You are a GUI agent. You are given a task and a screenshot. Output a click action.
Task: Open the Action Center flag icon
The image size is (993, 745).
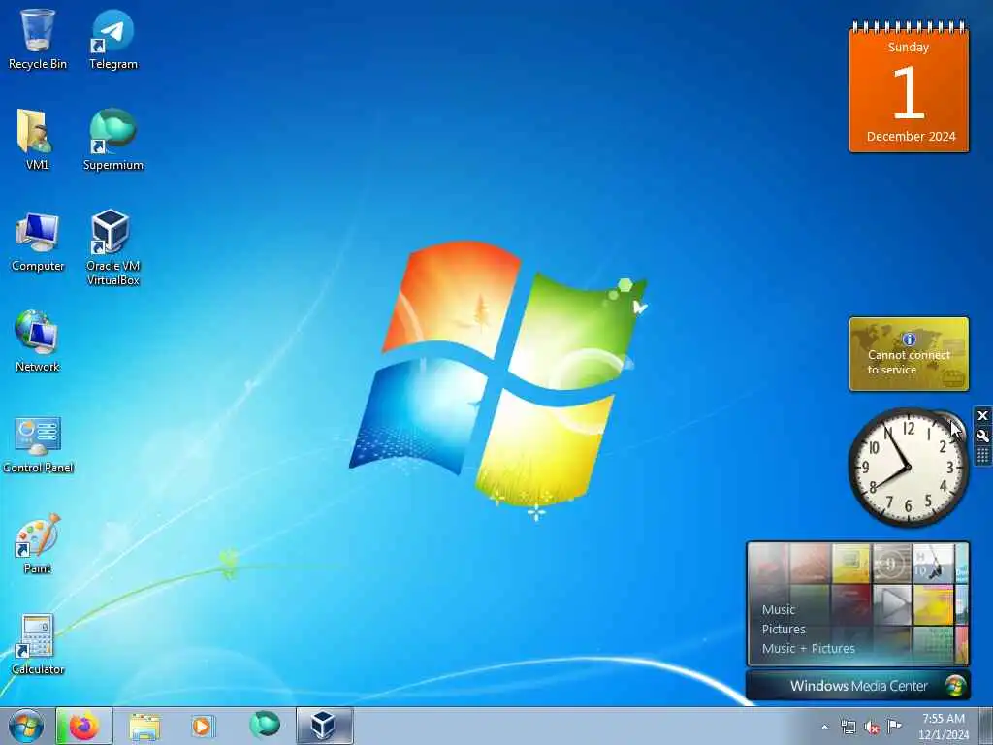(894, 726)
